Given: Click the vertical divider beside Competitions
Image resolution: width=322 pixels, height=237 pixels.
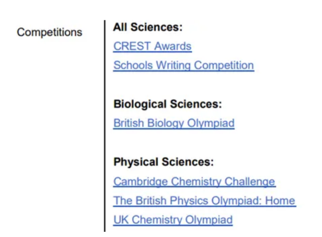Looking at the screenshot, I should point(105,126).
